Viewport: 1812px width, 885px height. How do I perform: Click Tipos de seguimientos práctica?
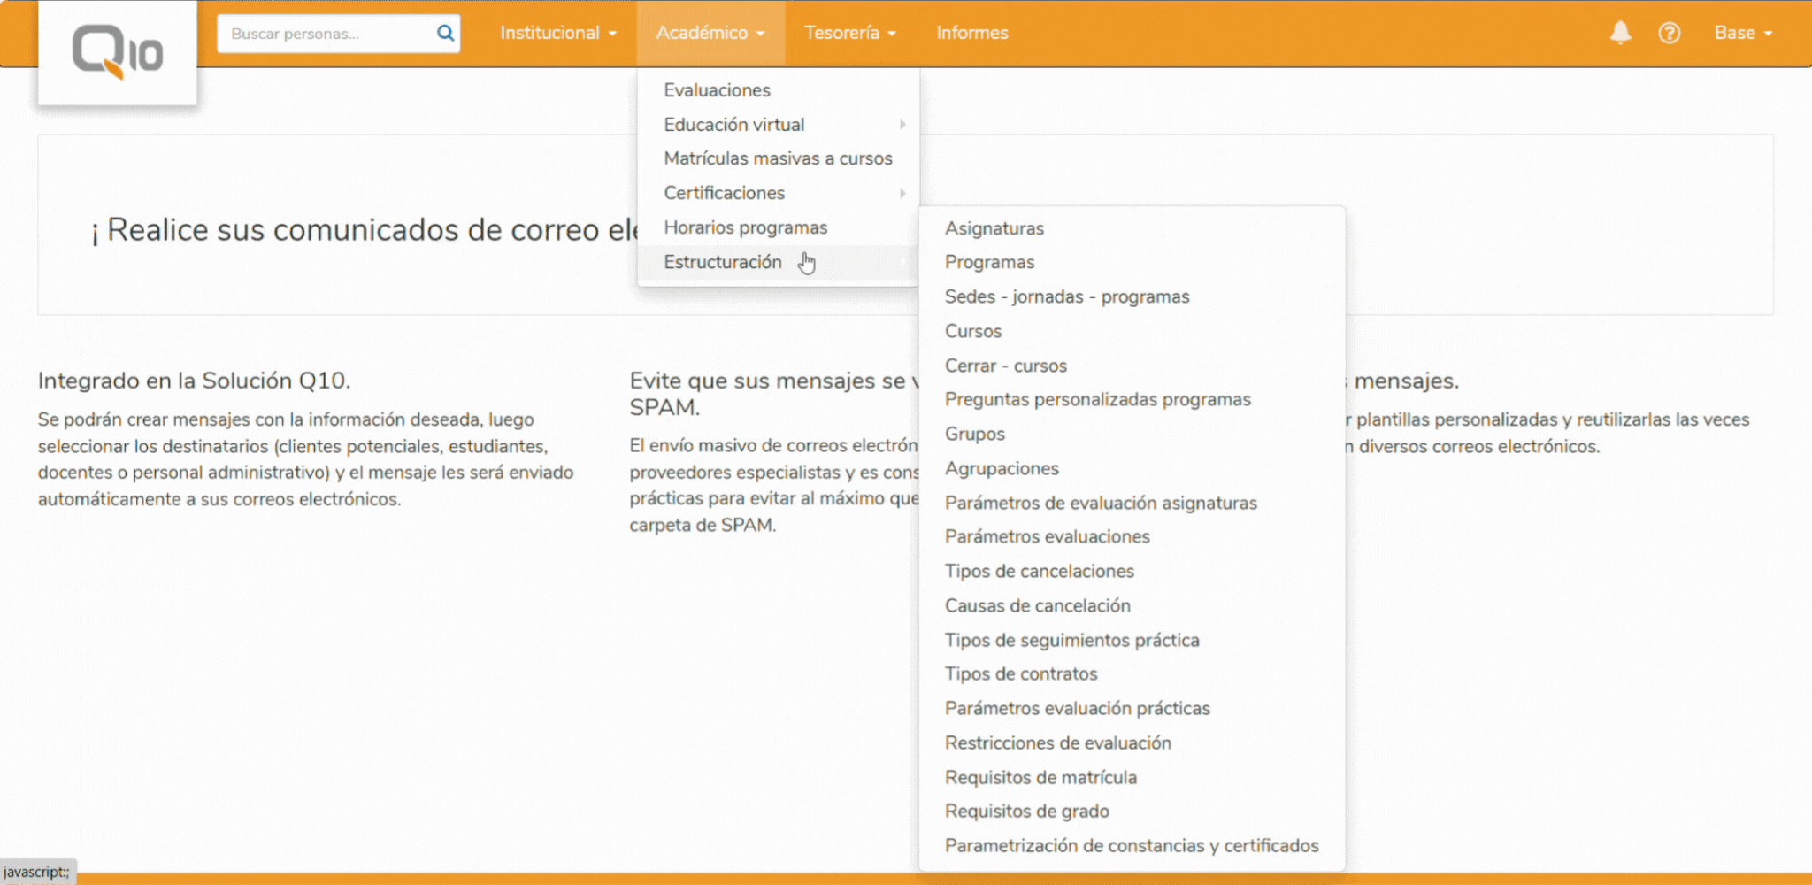[1071, 640]
